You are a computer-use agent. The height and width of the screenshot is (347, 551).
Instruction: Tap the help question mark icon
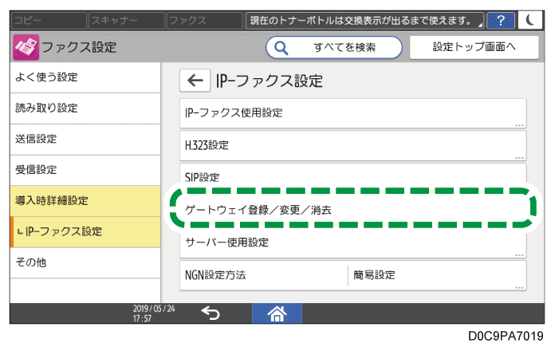[x=501, y=21]
